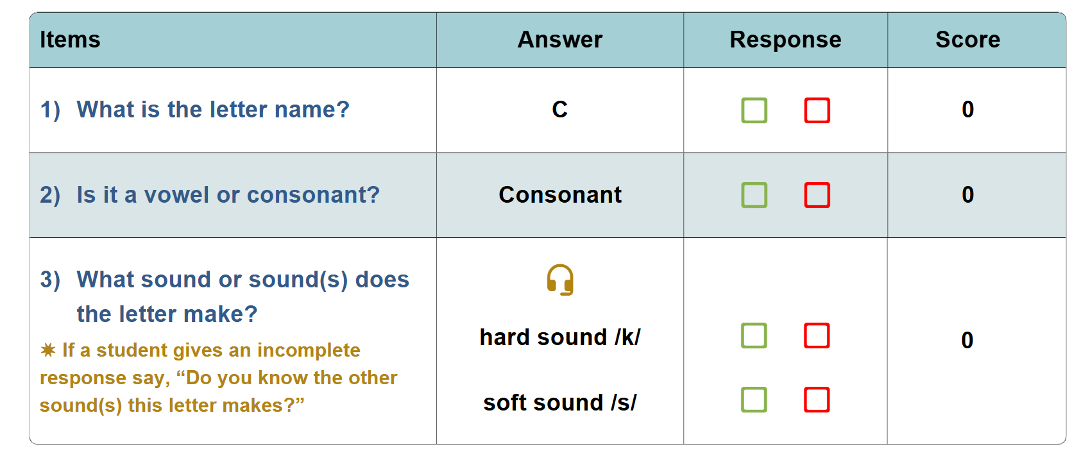Click the headphone audio icon

tap(559, 280)
